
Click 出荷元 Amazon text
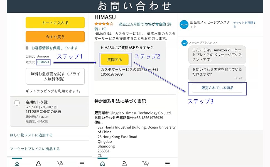[x=37, y=56]
